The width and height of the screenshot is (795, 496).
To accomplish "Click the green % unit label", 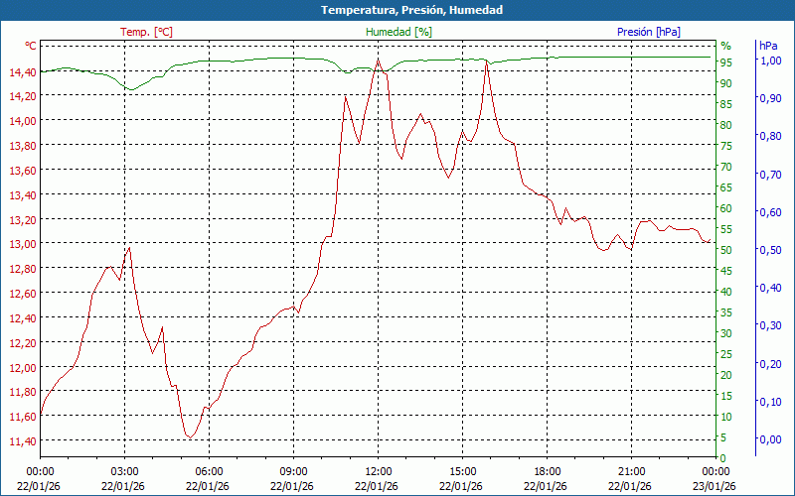I will click(x=725, y=46).
